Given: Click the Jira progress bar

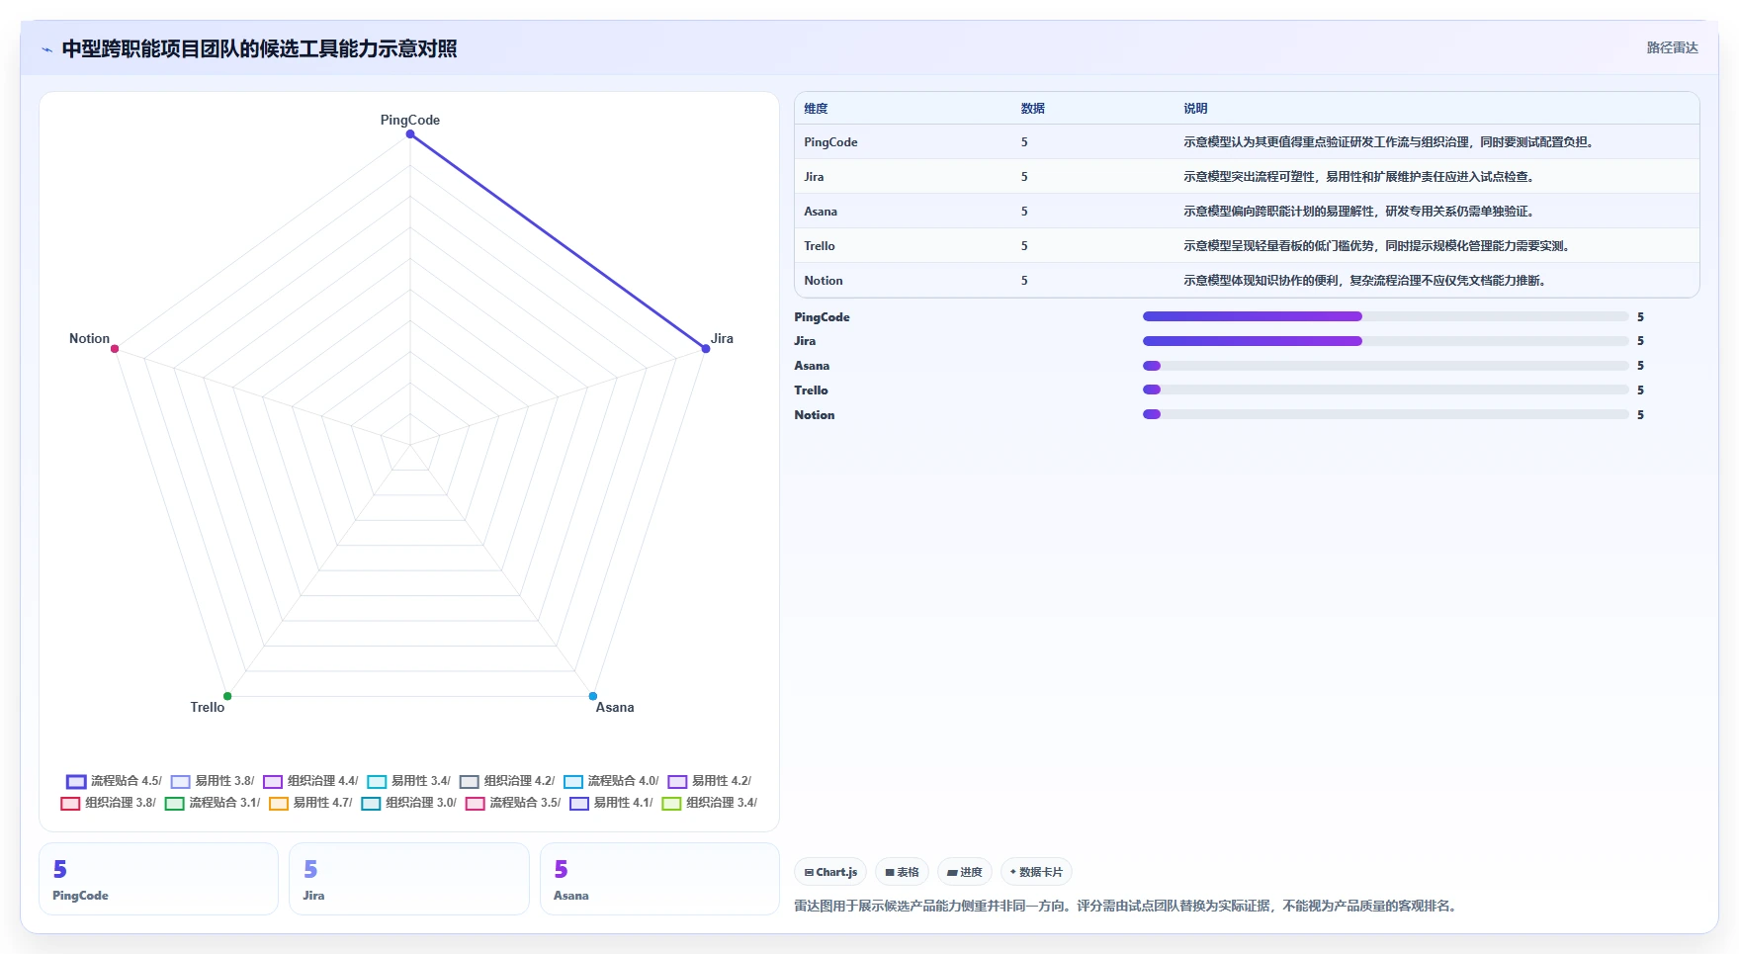Looking at the screenshot, I should click(x=1385, y=341).
